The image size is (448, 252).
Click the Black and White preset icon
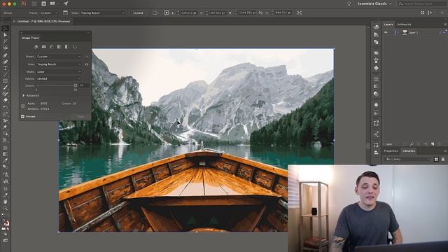click(67, 47)
